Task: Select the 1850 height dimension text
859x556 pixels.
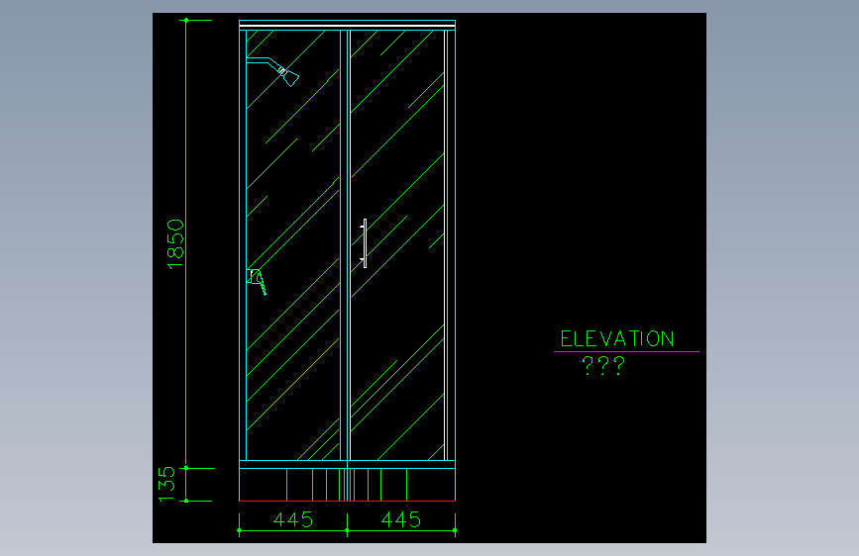Action: 175,244
